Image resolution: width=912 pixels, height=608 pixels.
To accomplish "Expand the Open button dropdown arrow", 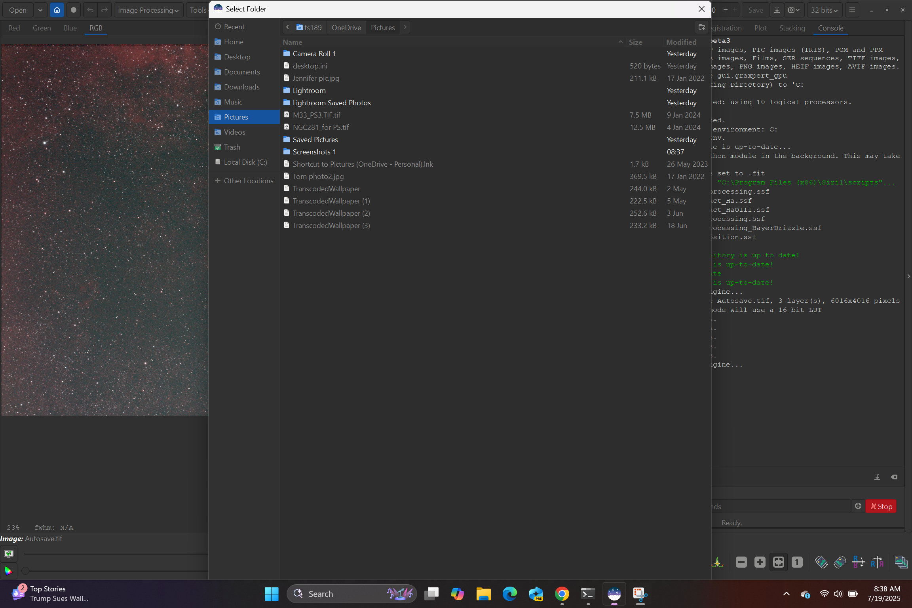I will coord(40,10).
